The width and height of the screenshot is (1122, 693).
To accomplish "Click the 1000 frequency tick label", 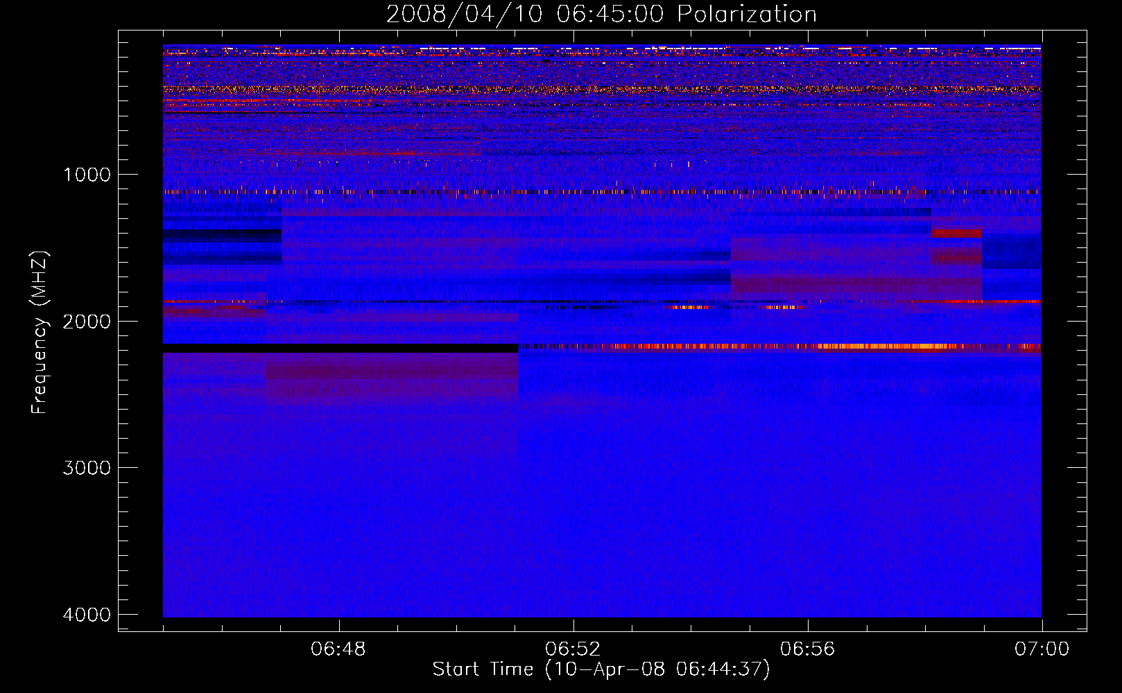I will [x=87, y=174].
